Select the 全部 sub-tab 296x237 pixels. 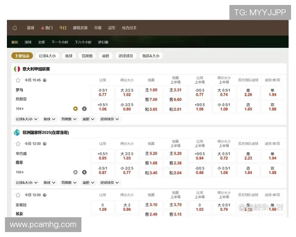[41, 42]
